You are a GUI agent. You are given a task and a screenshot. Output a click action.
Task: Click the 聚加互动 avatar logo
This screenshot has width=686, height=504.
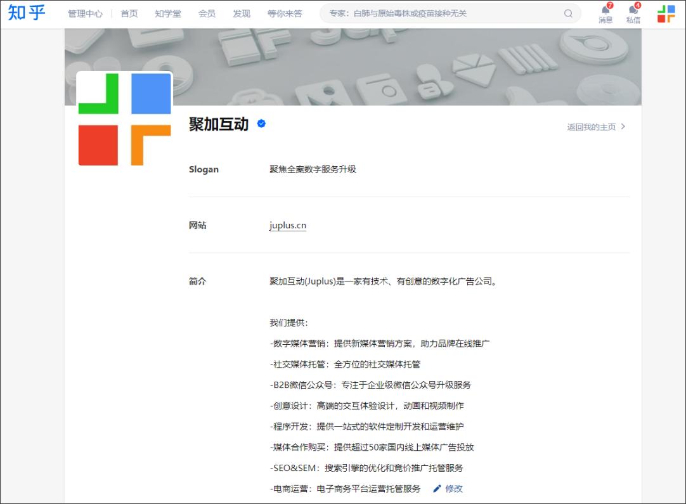coord(124,120)
